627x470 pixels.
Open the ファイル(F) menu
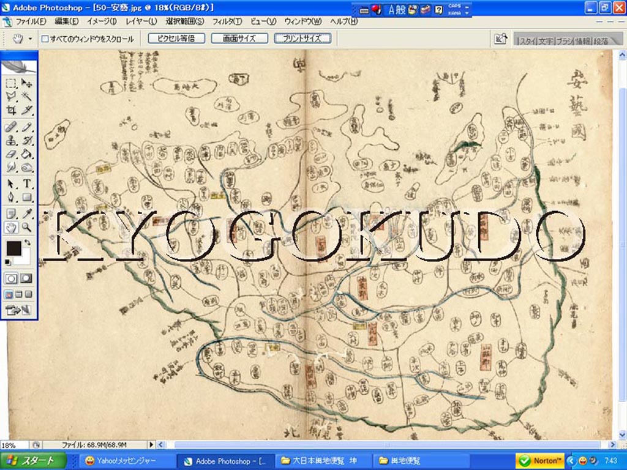pyautogui.click(x=31, y=21)
